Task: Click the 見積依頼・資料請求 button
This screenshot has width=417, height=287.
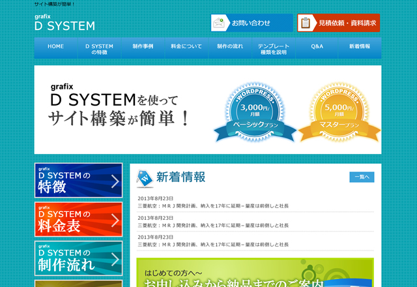Action: click(339, 23)
